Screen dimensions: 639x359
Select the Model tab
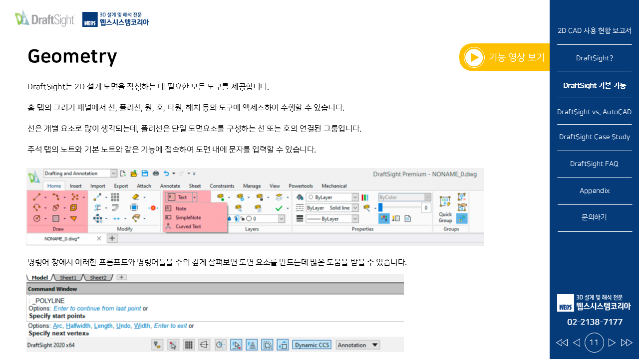(39, 278)
